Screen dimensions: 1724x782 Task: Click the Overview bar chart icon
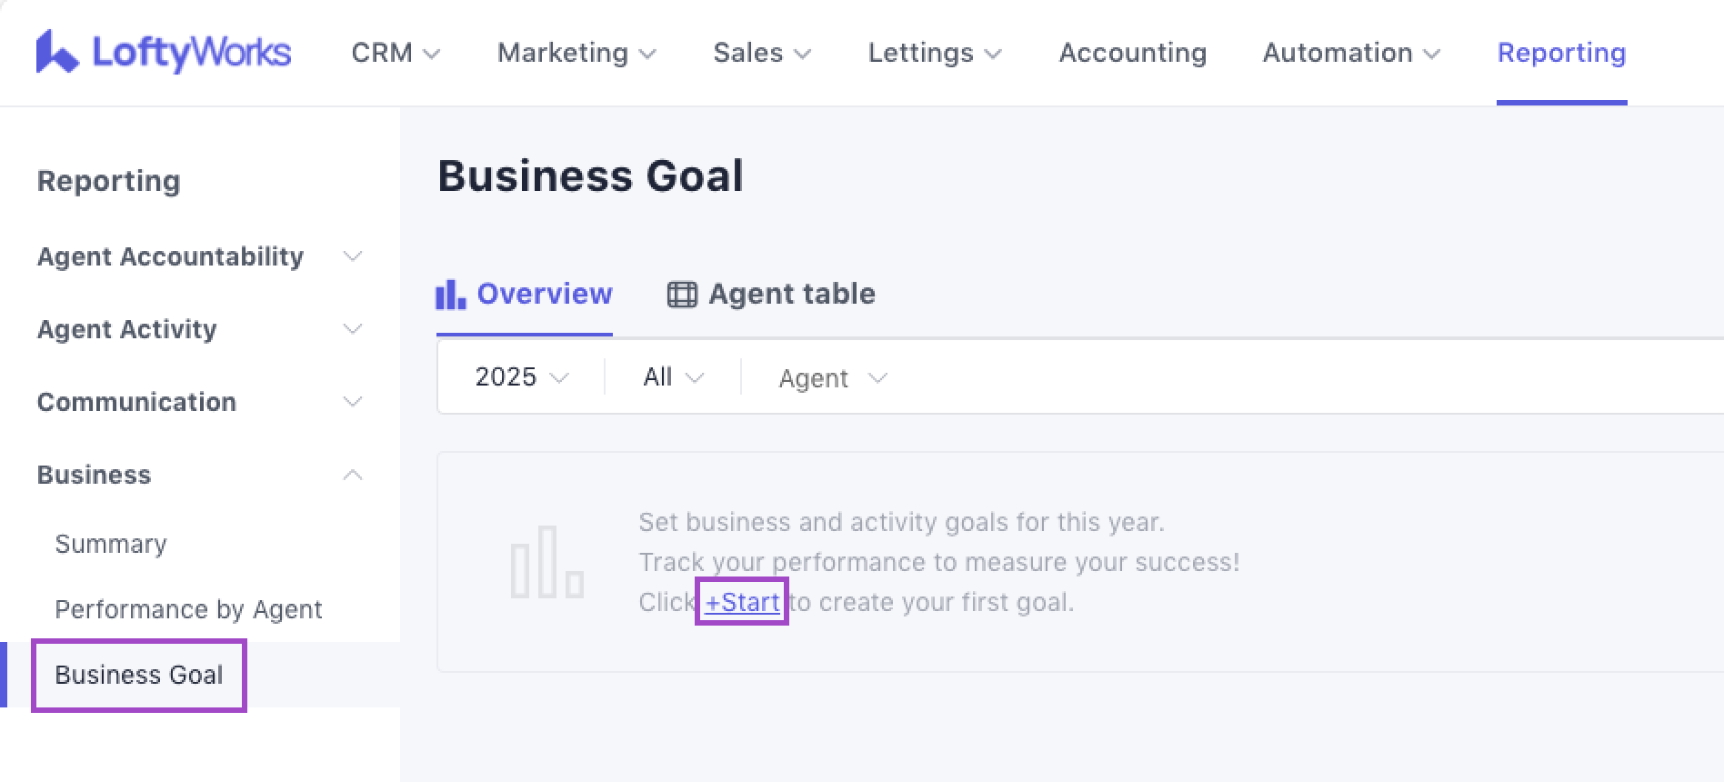point(450,295)
